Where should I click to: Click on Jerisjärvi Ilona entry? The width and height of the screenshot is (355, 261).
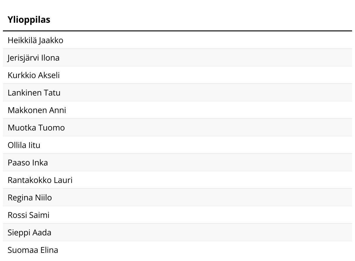tap(33, 58)
